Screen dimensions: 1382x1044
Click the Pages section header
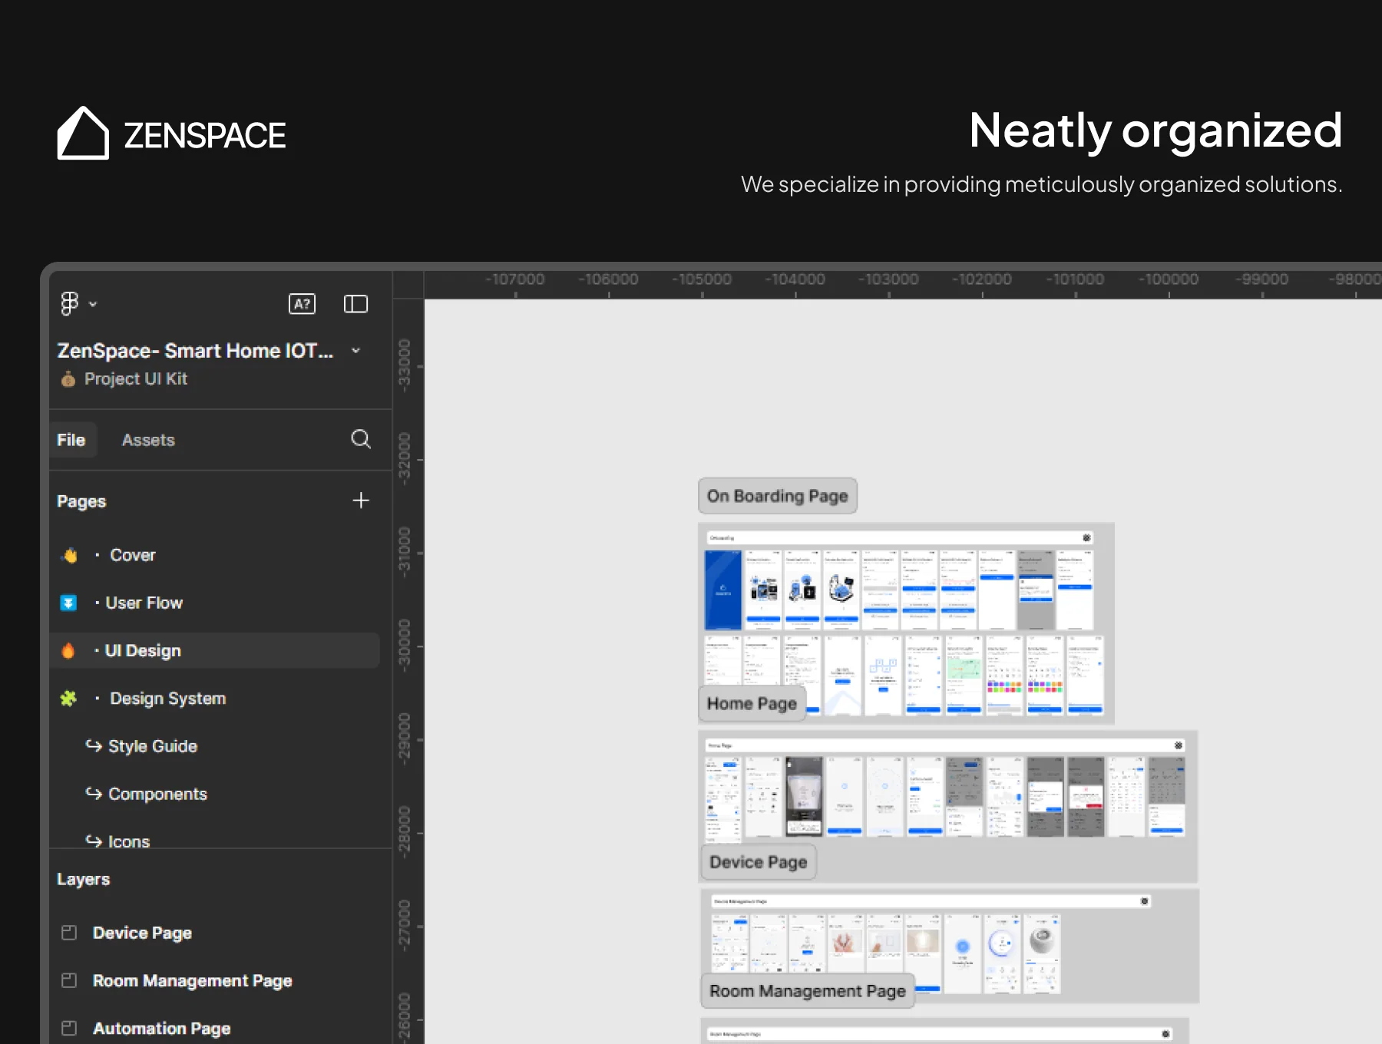click(x=81, y=501)
